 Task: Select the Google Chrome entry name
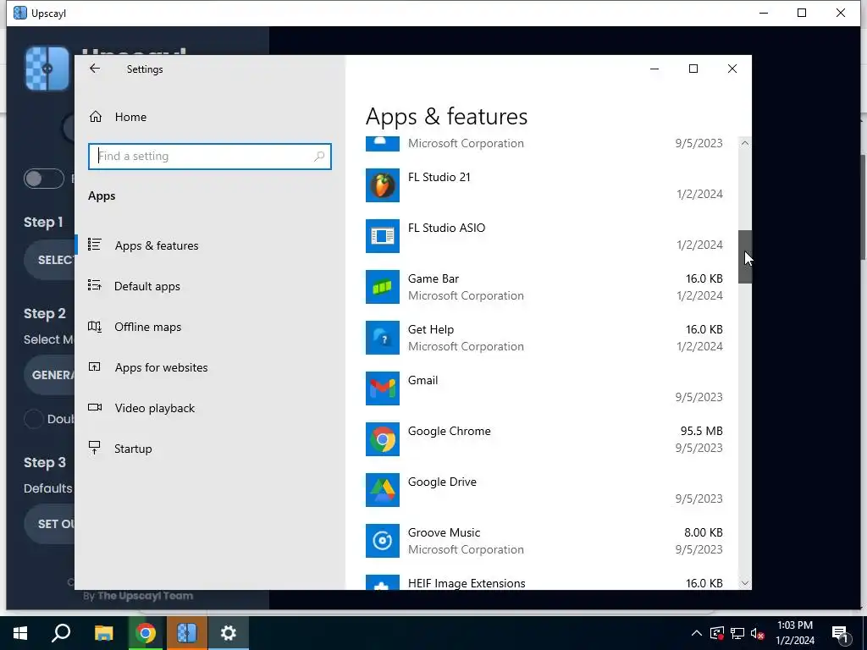point(449,431)
